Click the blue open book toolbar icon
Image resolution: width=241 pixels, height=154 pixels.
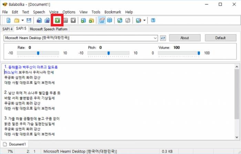[109, 20]
